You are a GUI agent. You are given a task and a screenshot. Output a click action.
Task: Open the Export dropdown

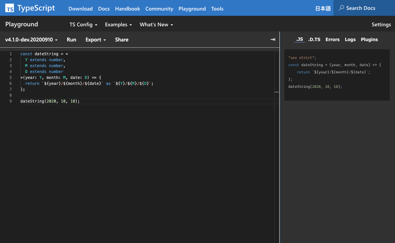coord(95,39)
